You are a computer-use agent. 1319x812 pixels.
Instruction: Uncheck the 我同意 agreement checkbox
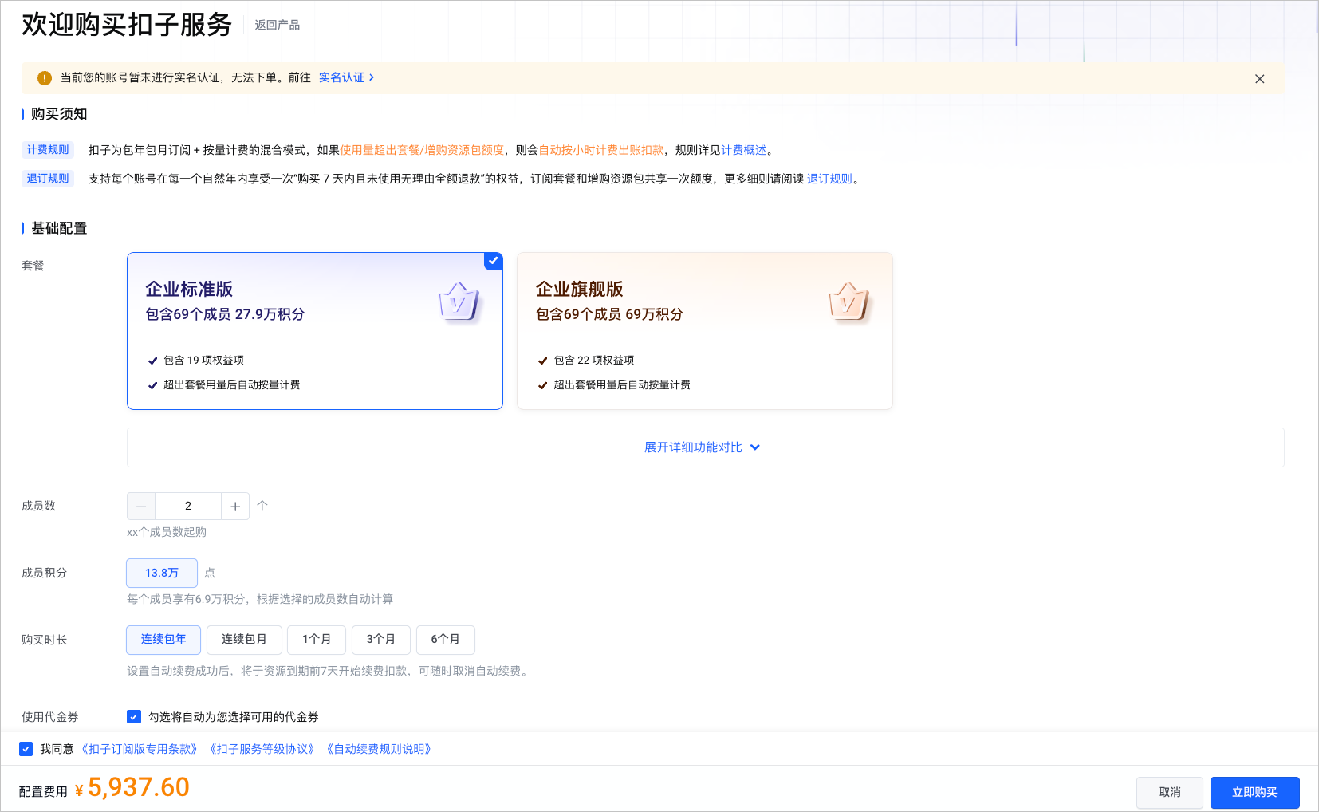(25, 748)
